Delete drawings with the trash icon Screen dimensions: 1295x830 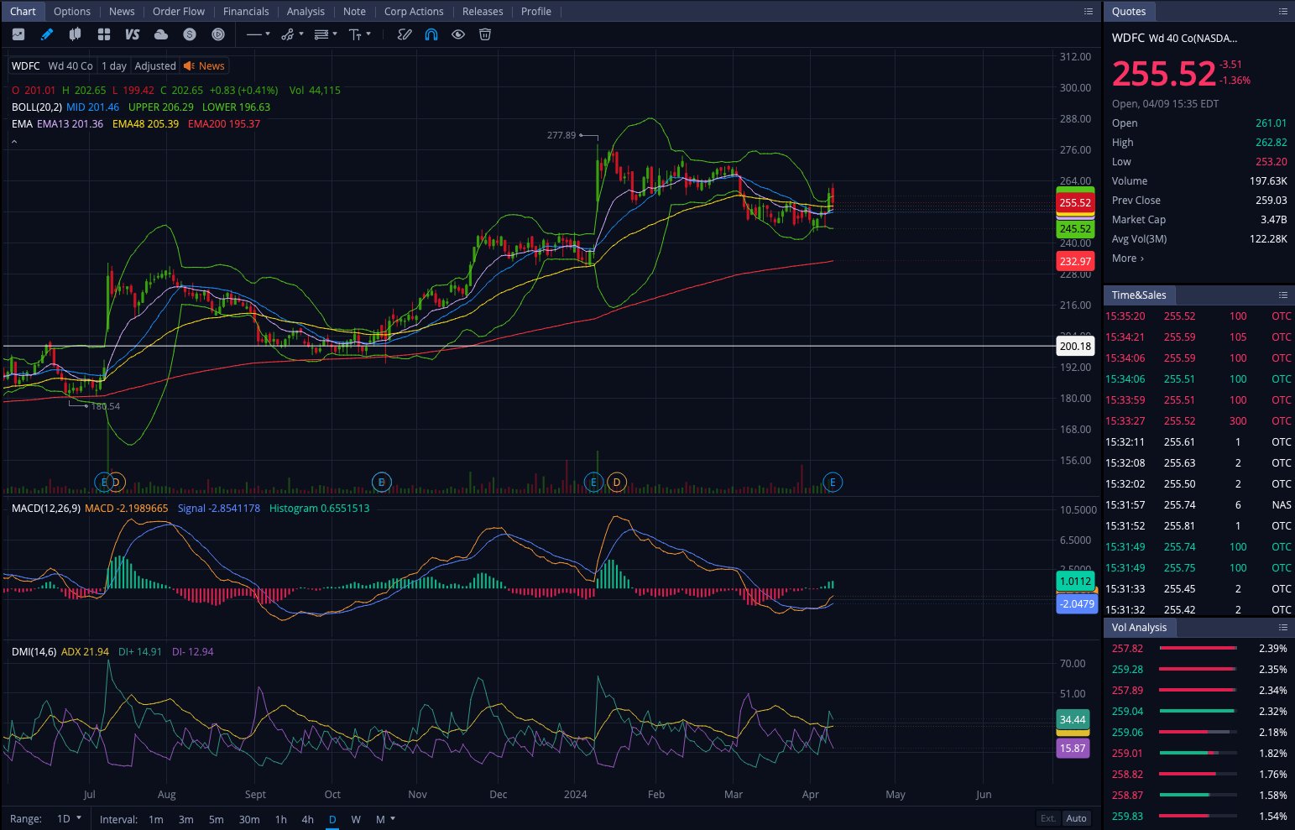click(485, 34)
